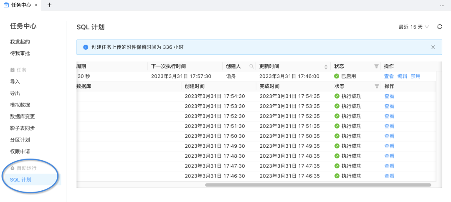
Task: Click the blue info icon in the banner
Action: pyautogui.click(x=86, y=47)
